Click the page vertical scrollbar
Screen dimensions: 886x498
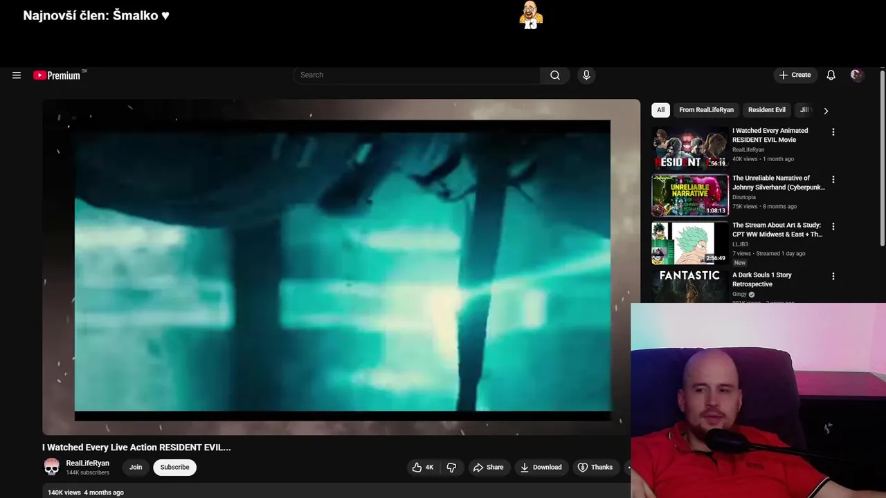click(x=883, y=158)
